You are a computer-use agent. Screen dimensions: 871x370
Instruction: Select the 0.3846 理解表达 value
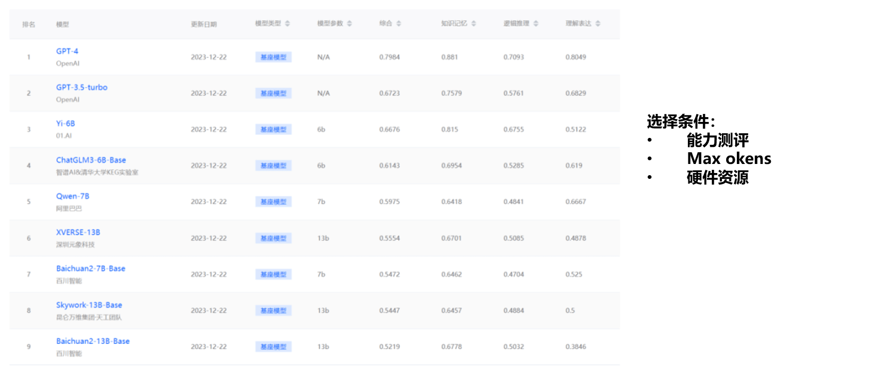(576, 347)
